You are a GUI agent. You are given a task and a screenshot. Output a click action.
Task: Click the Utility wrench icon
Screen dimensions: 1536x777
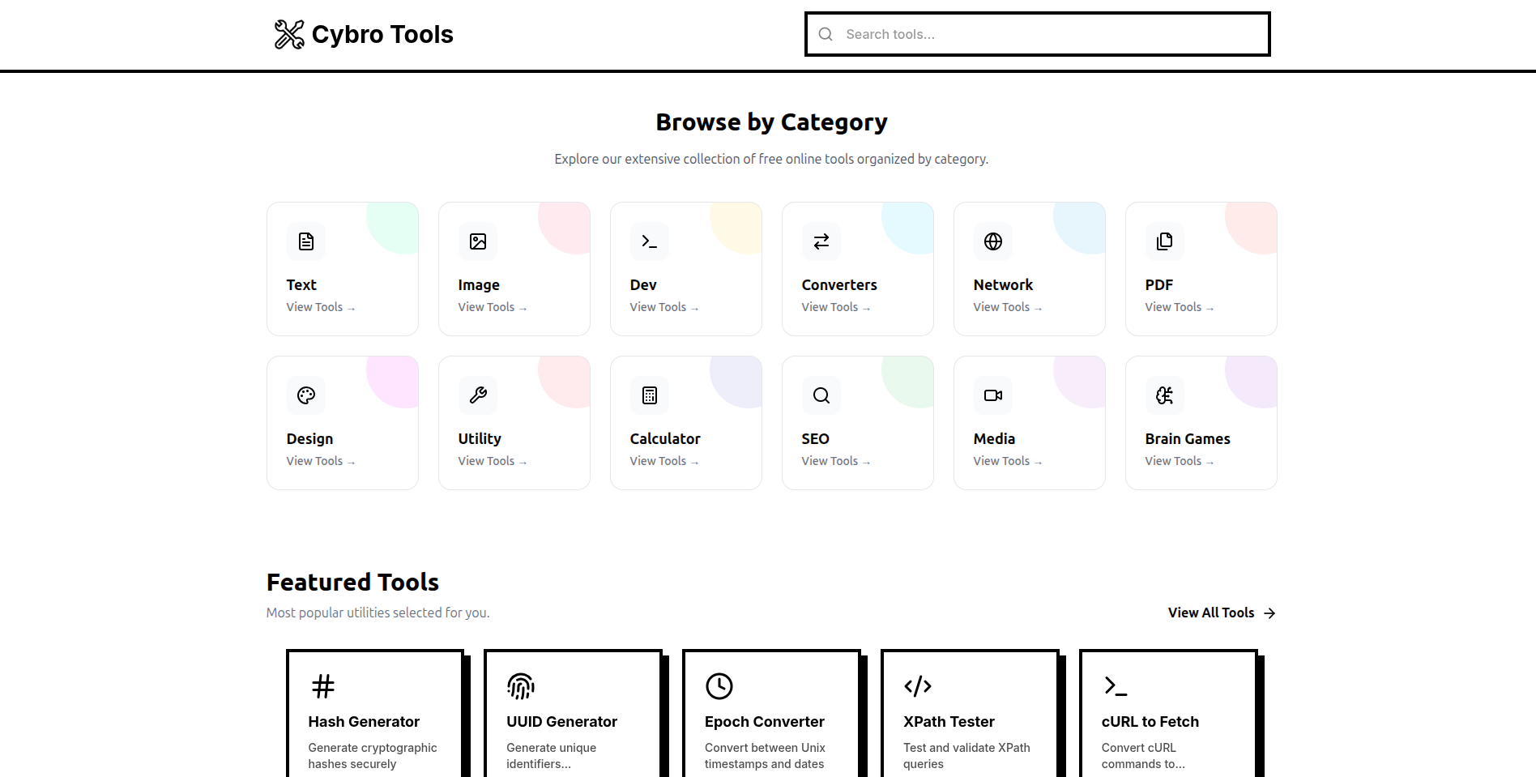click(x=477, y=395)
